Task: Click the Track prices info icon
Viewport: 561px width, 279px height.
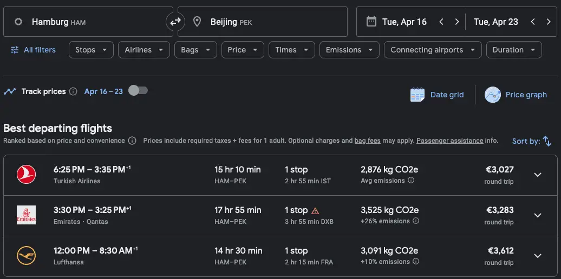Action: pyautogui.click(x=73, y=91)
